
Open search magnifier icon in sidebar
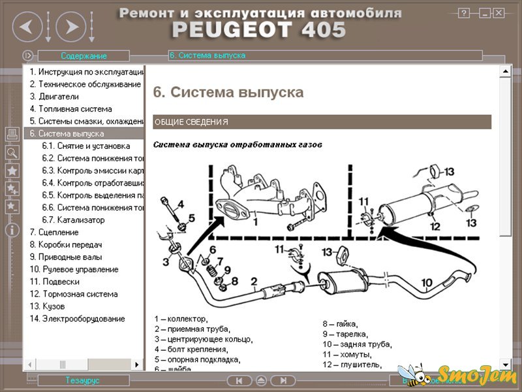[x=12, y=153]
